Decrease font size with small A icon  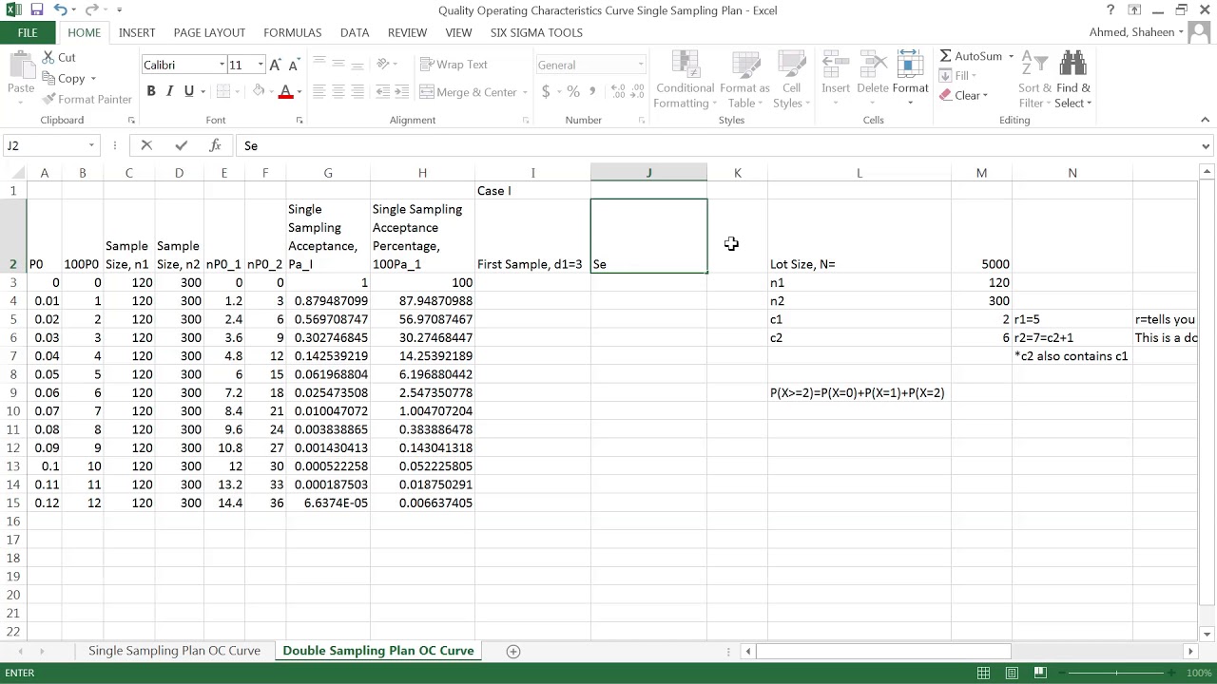pyautogui.click(x=294, y=65)
